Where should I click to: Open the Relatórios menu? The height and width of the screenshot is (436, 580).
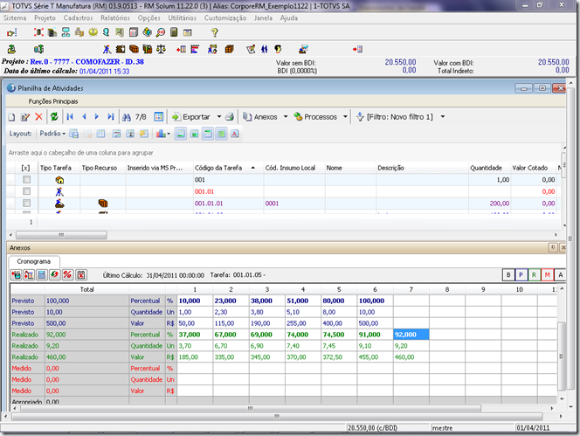115,17
